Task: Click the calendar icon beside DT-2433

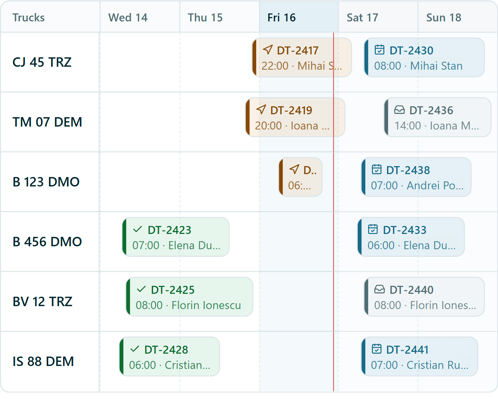Action: coord(373,229)
